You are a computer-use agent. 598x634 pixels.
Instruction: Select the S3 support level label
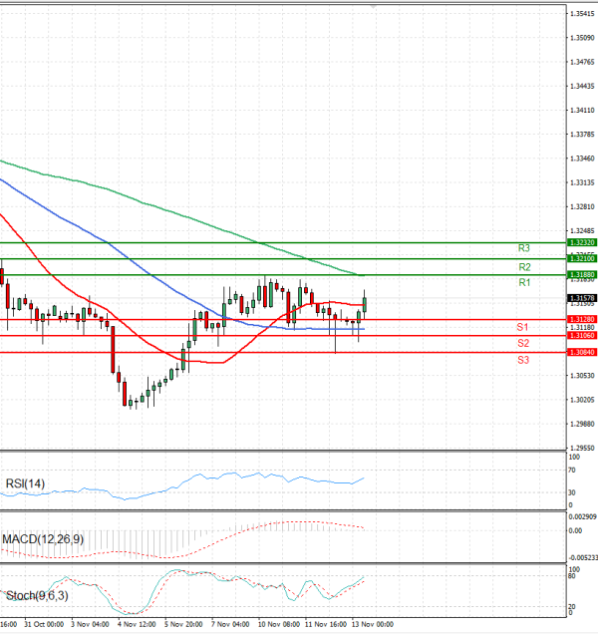(522, 359)
